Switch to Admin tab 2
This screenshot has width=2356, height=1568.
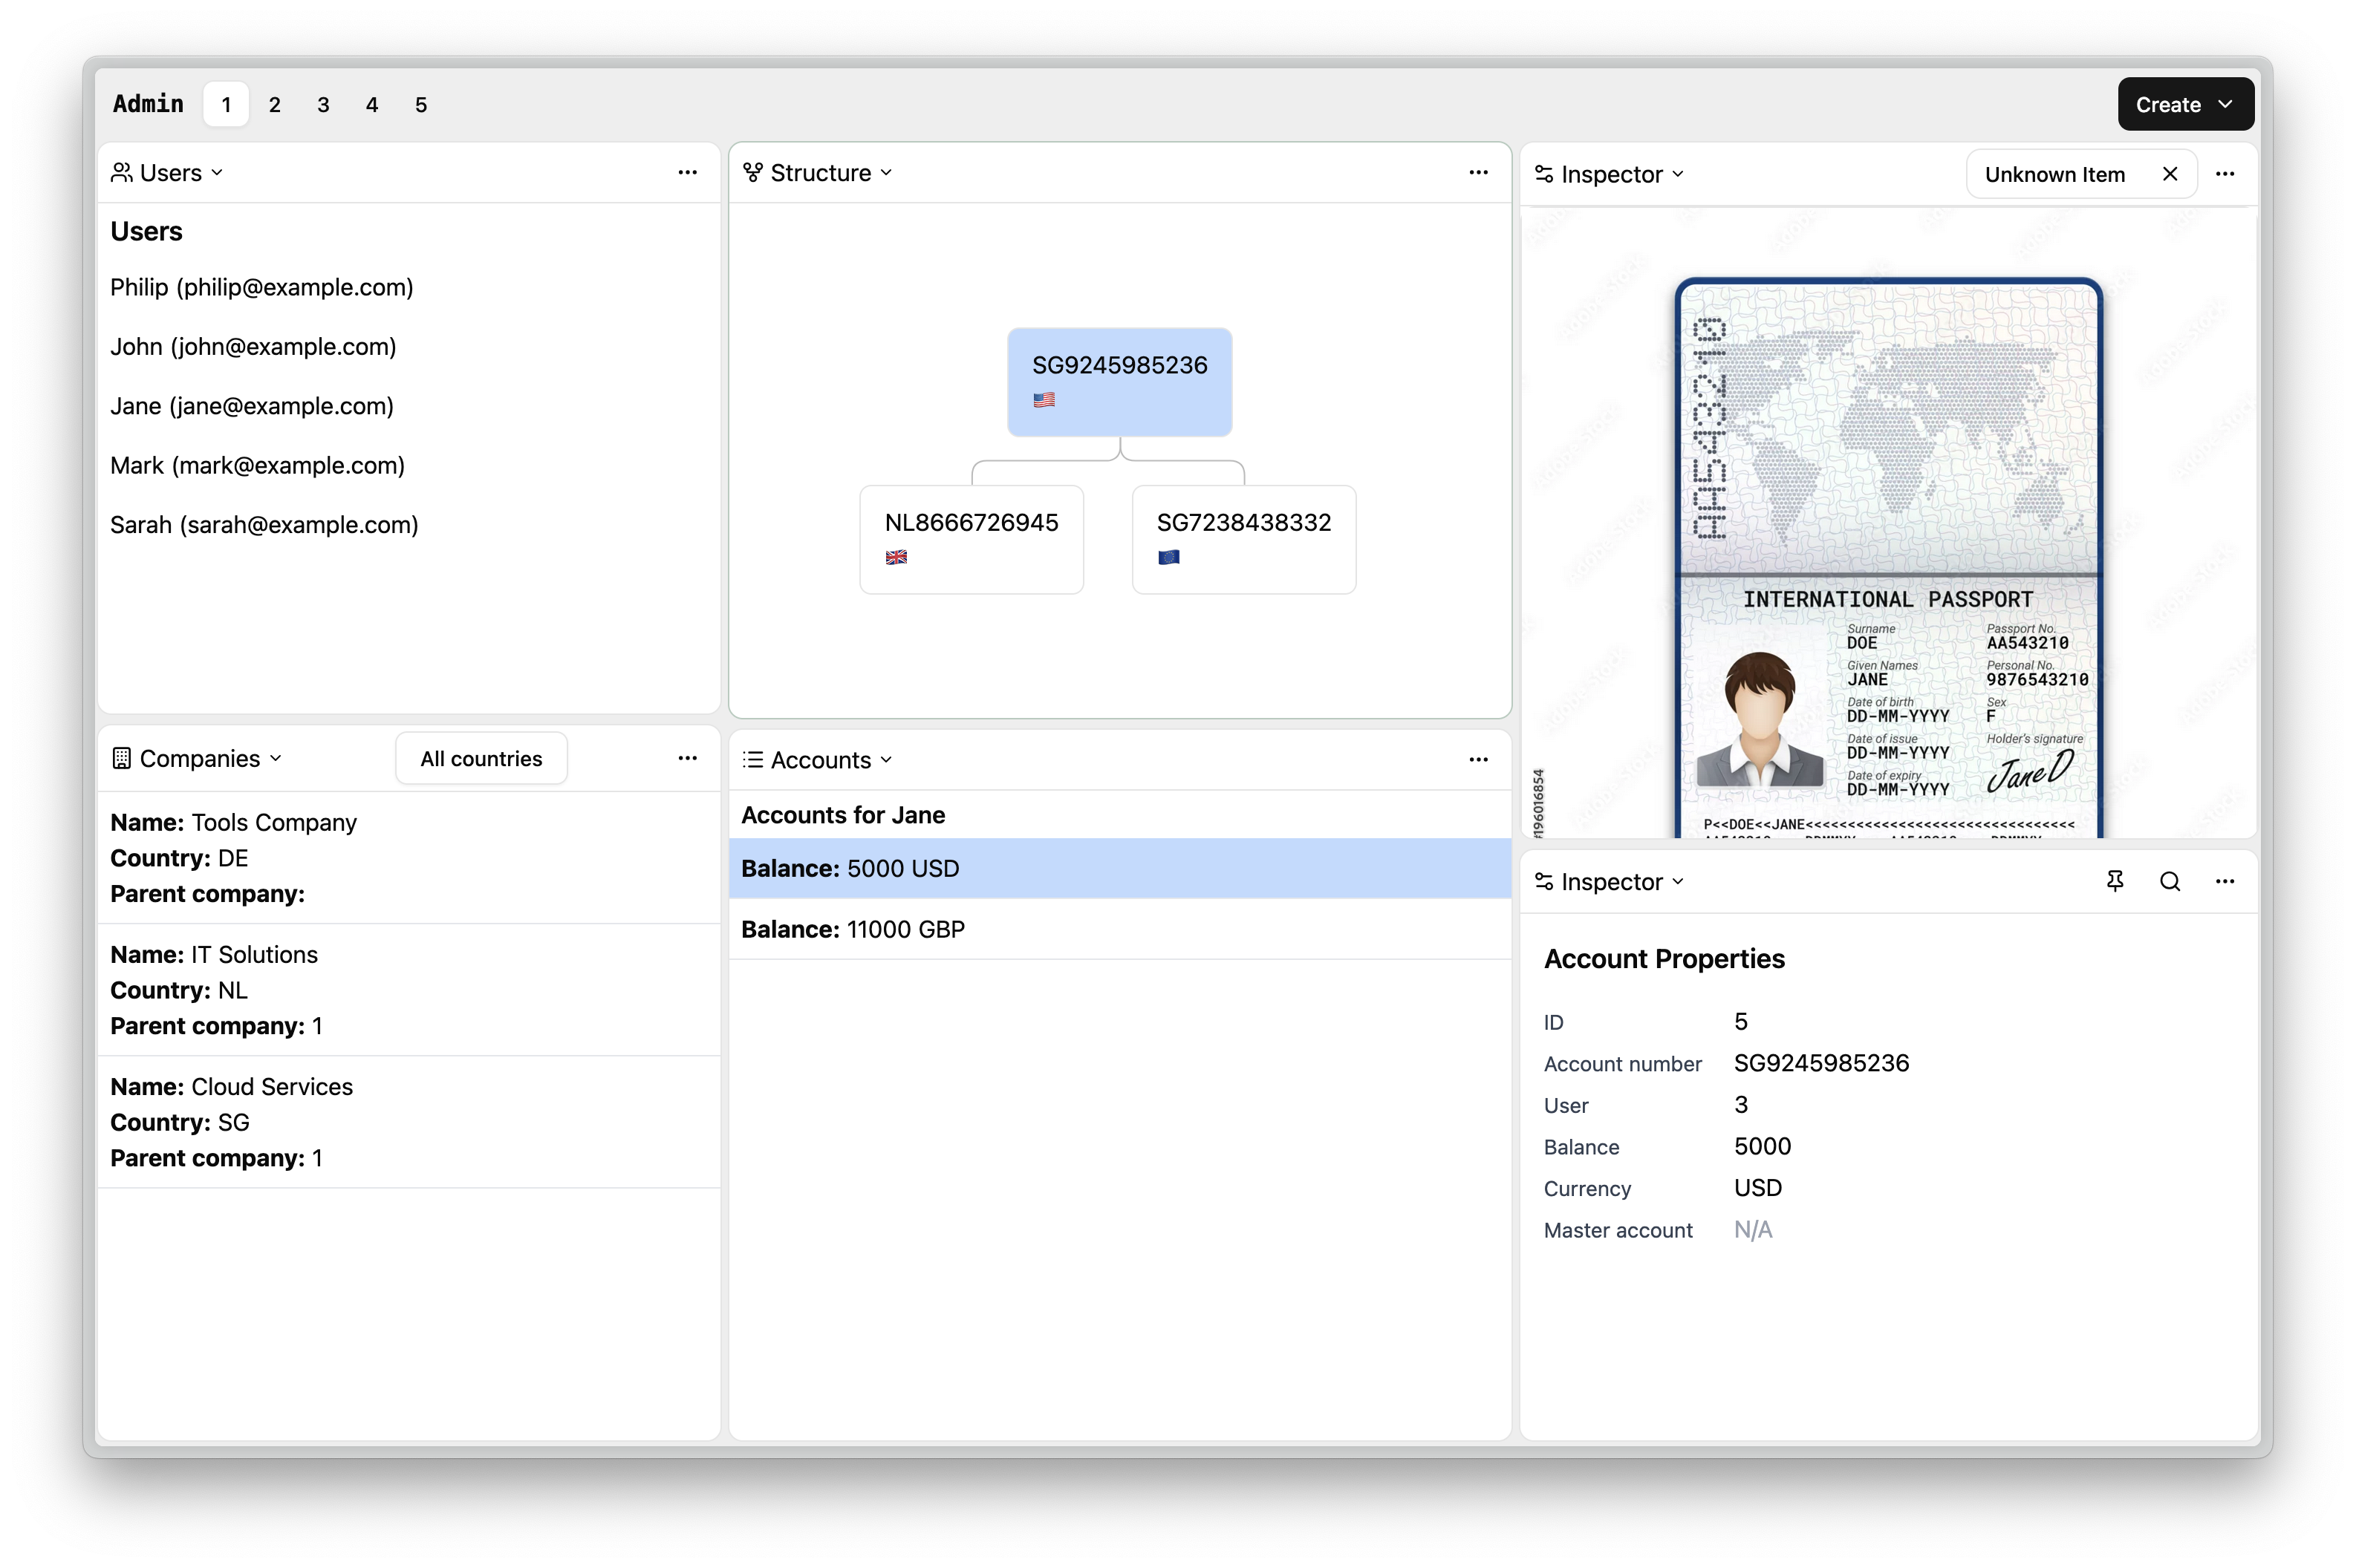274,105
